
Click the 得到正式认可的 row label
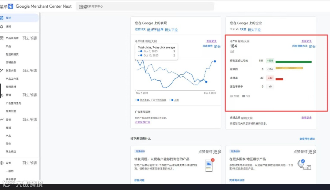pos(239,60)
